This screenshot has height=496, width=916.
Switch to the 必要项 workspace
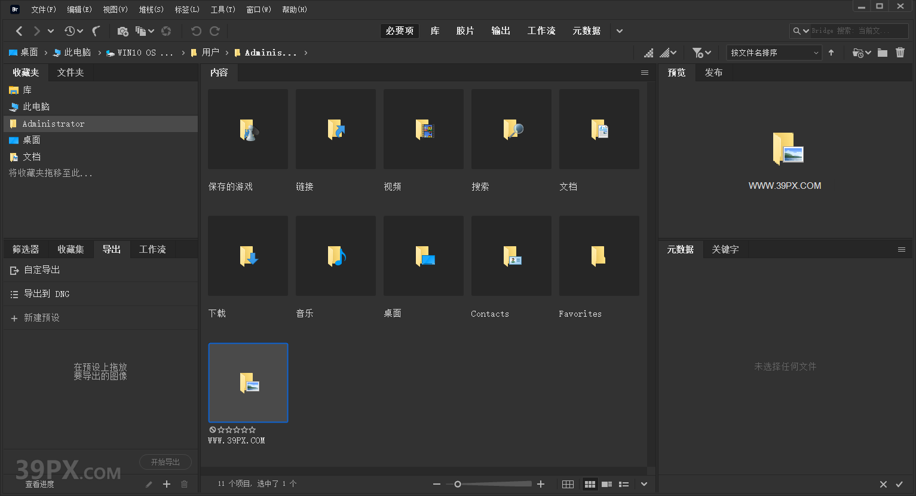coord(400,31)
